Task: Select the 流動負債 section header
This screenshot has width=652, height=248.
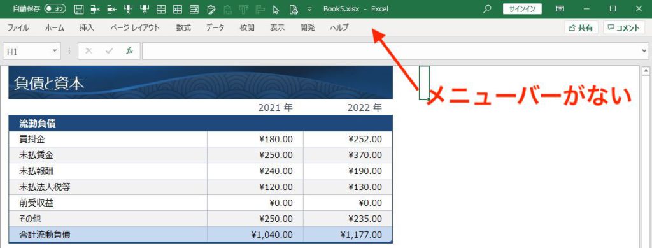Action: (201, 123)
